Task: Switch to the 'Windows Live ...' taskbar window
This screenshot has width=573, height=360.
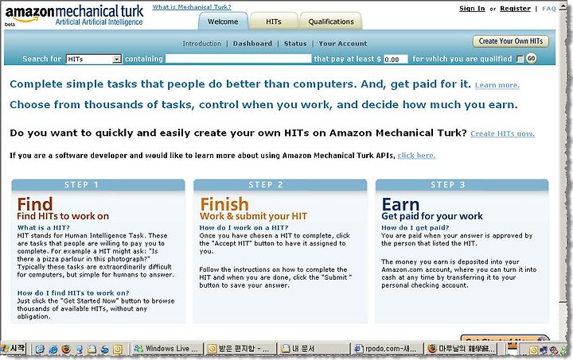Action: [166, 349]
